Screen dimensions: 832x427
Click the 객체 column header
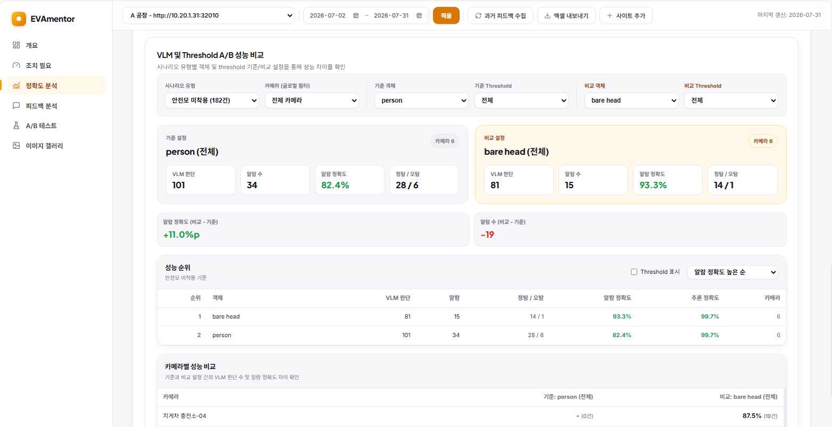[218, 298]
